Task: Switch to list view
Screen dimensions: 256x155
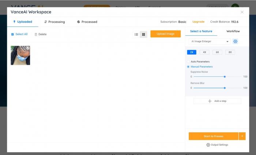Action: 136,35
